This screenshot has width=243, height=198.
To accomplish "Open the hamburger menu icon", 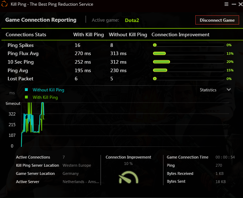I will (x=226, y=4).
